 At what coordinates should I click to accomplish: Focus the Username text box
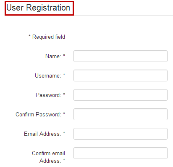121,75
